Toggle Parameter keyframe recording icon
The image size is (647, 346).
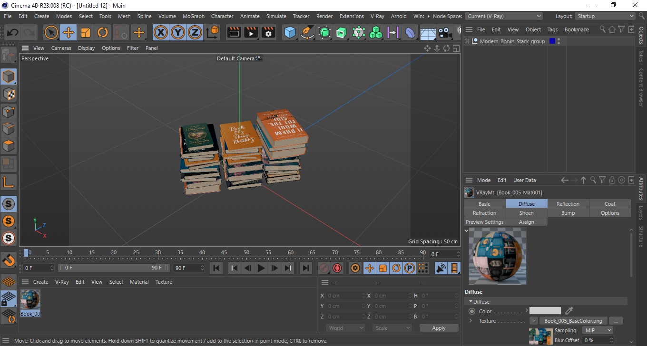pyautogui.click(x=409, y=268)
